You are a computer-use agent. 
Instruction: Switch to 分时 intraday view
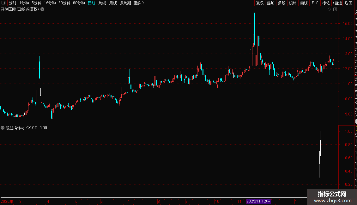point(13,3)
